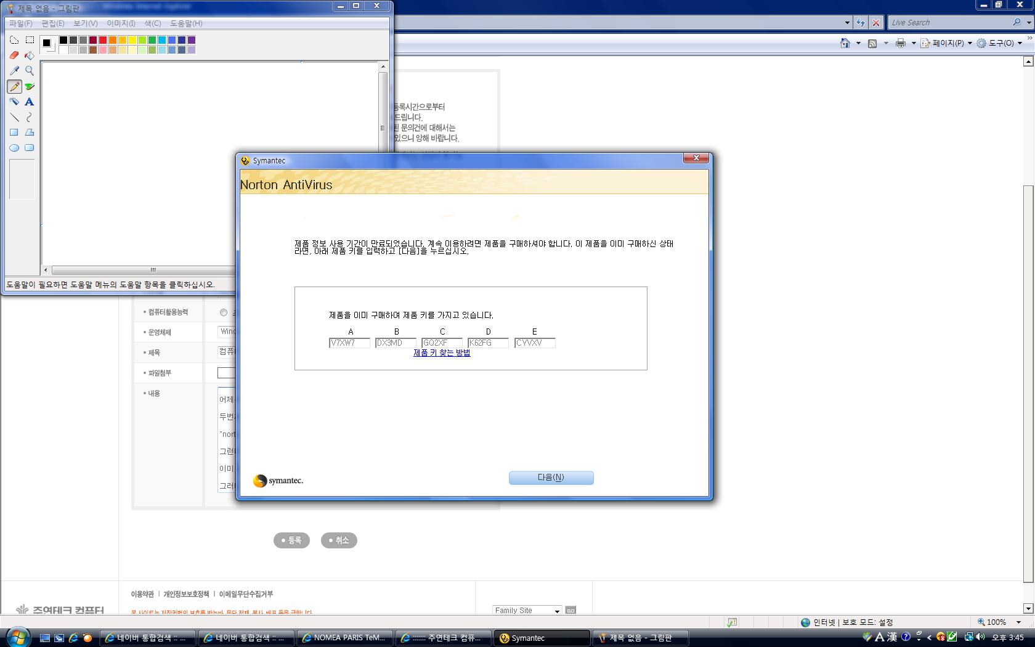Select the Rounded rectangle tool

[30, 148]
